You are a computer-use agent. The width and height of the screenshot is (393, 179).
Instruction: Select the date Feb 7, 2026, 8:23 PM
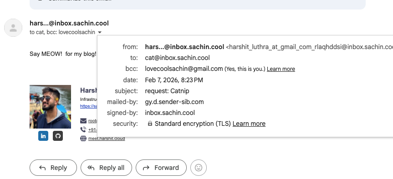click(174, 80)
